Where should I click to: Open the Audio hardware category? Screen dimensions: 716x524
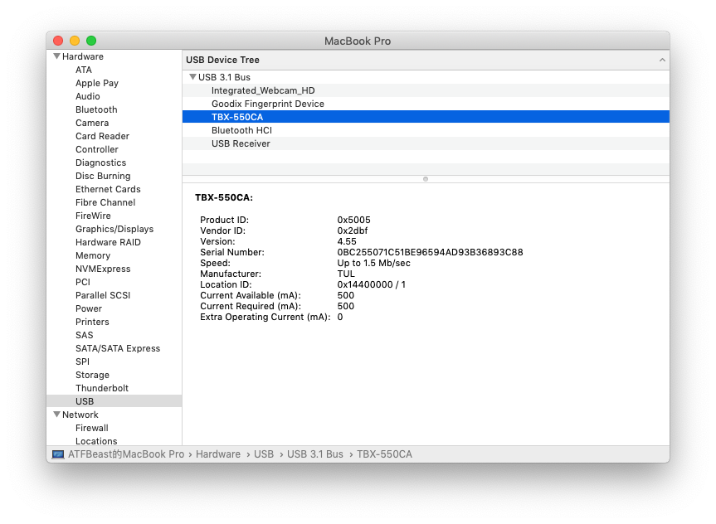pyautogui.click(x=88, y=96)
